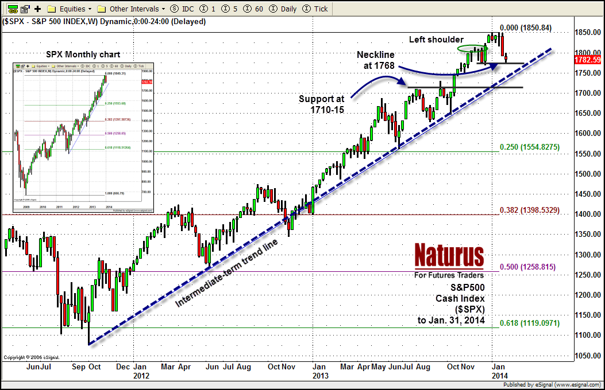Click the Equities folder icon
This screenshot has height=390, width=605.
(x=51, y=9)
